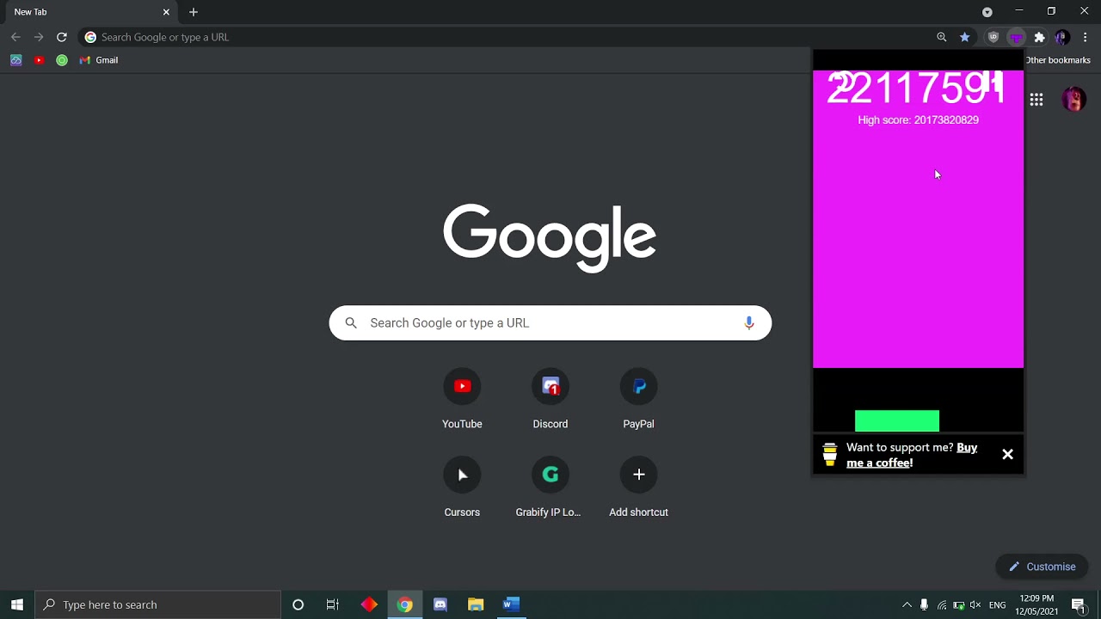Screen dimensions: 1101x619
Task: Open Task View on the taskbar
Action: click(x=333, y=604)
